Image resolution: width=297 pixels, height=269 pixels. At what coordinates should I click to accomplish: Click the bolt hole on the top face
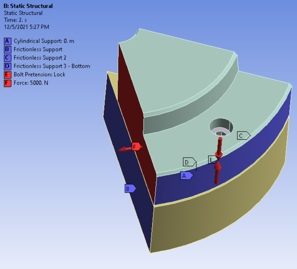pos(221,127)
